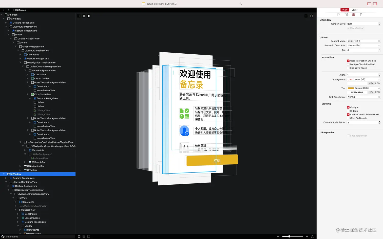Viewport: 383px width, 239px height.
Task: Click the sidebar rectangle icon at canvas top right
Action: [312, 16]
